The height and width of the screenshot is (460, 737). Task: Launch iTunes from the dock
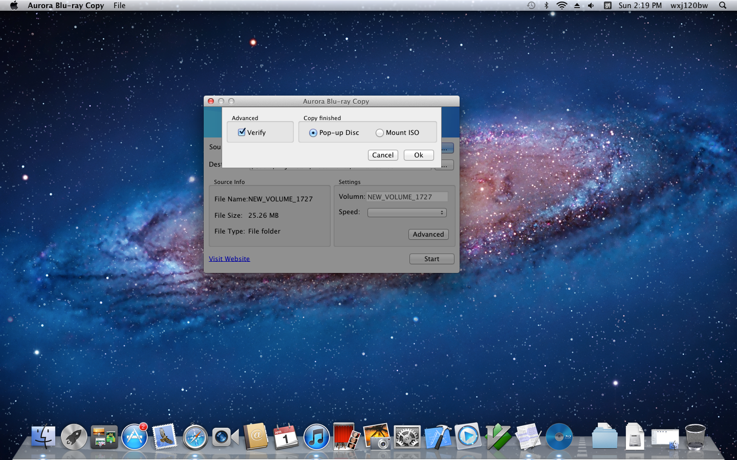point(316,438)
